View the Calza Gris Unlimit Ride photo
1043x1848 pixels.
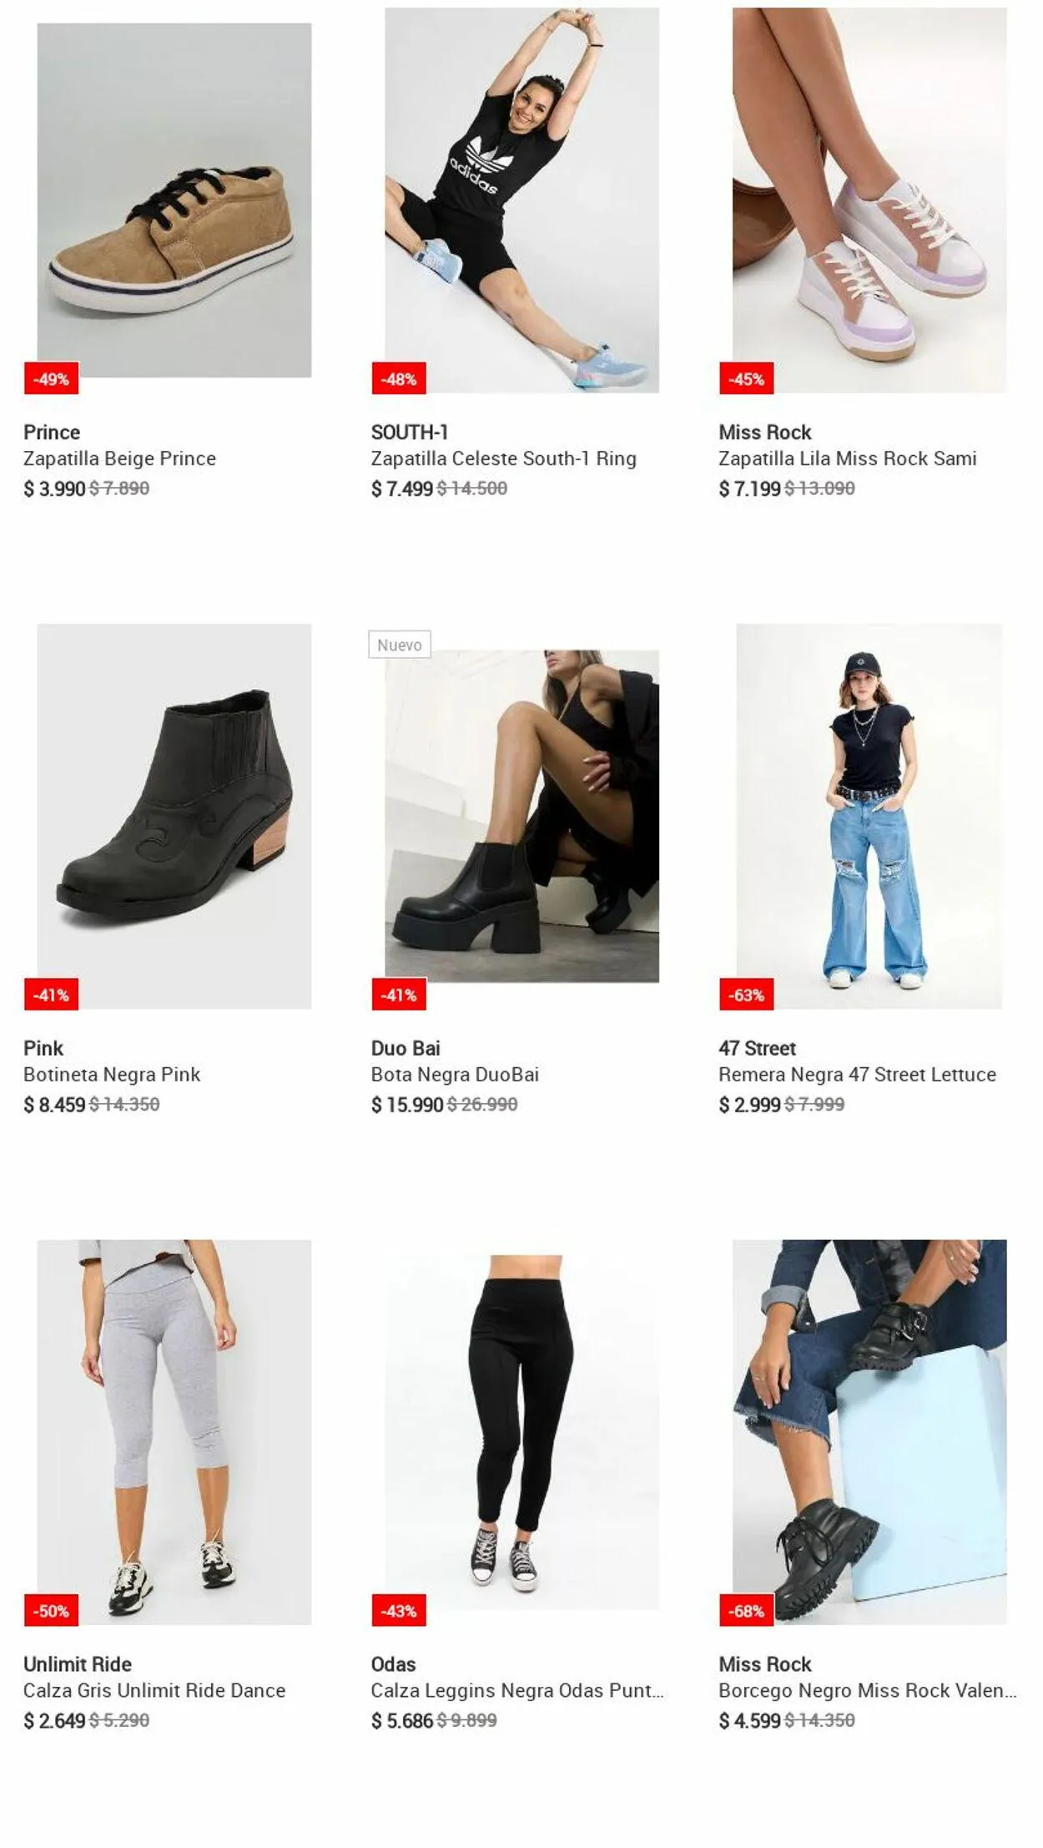pos(174,1431)
